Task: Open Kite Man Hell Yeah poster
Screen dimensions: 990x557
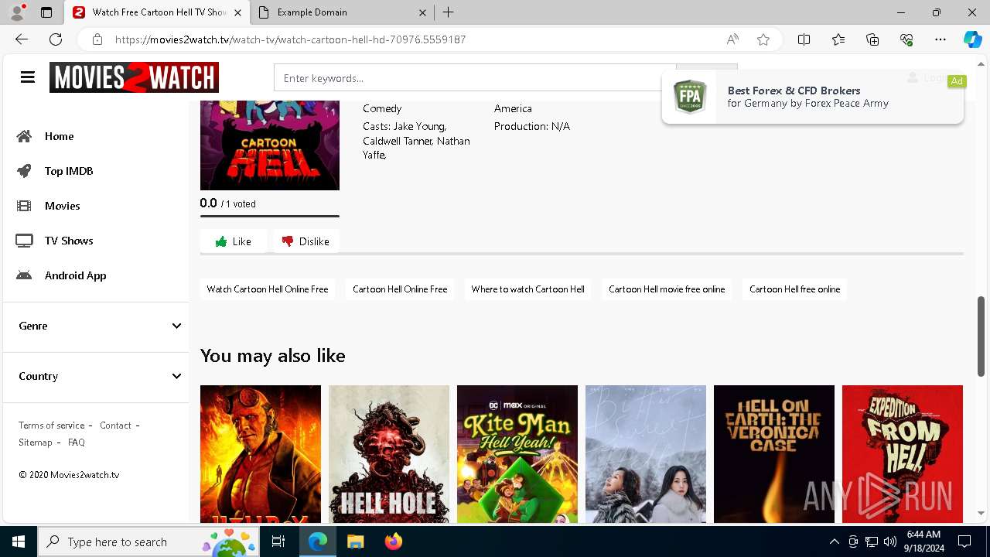Action: coord(517,454)
